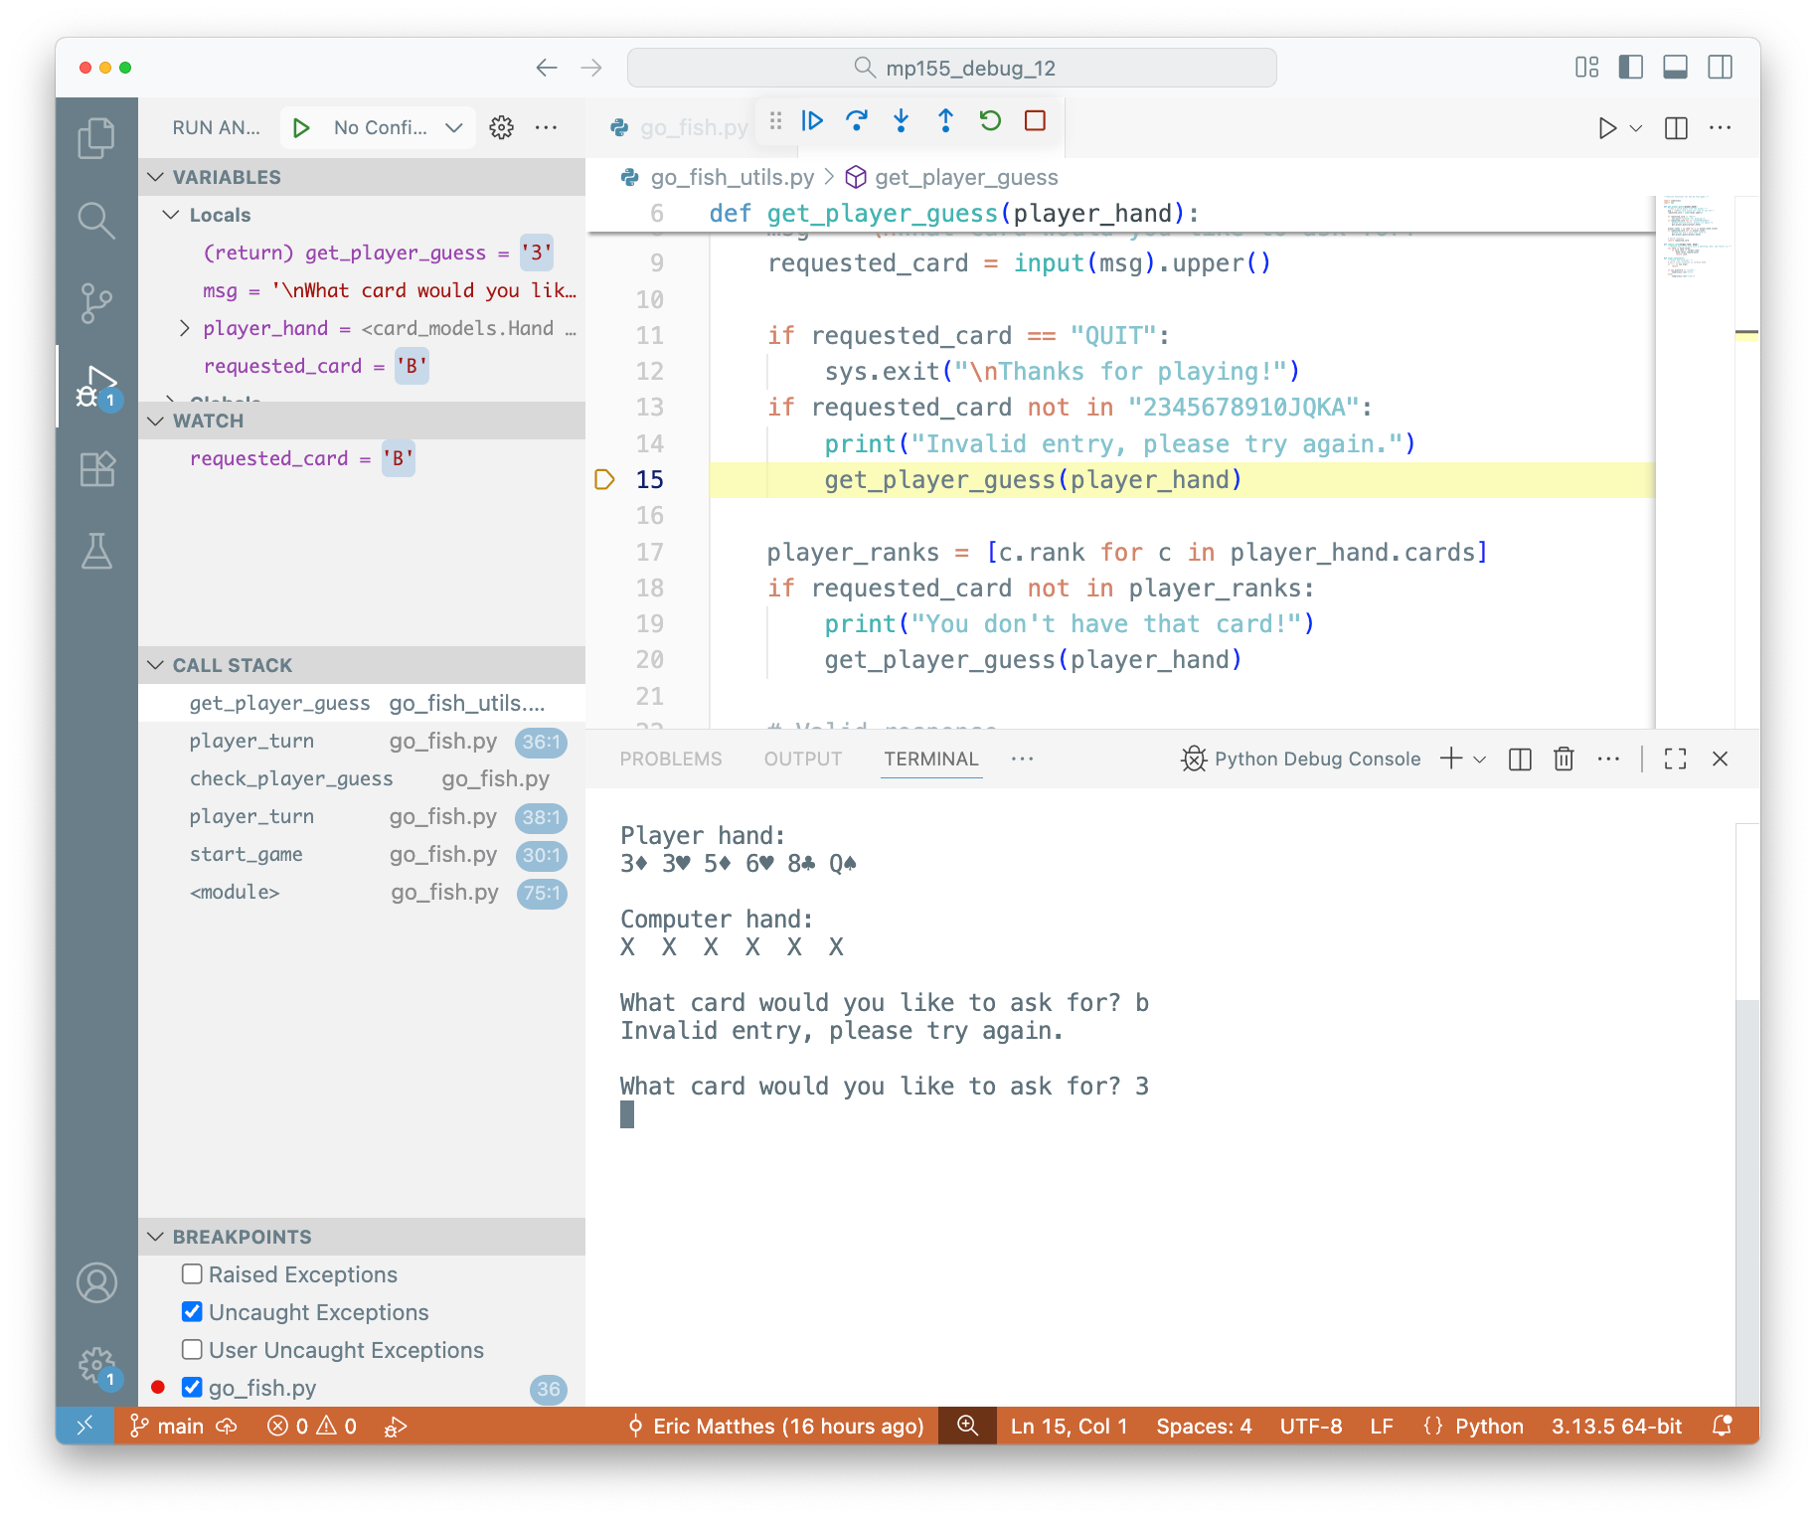The width and height of the screenshot is (1816, 1518).
Task: Click the Explorer files icon
Action: click(x=96, y=138)
